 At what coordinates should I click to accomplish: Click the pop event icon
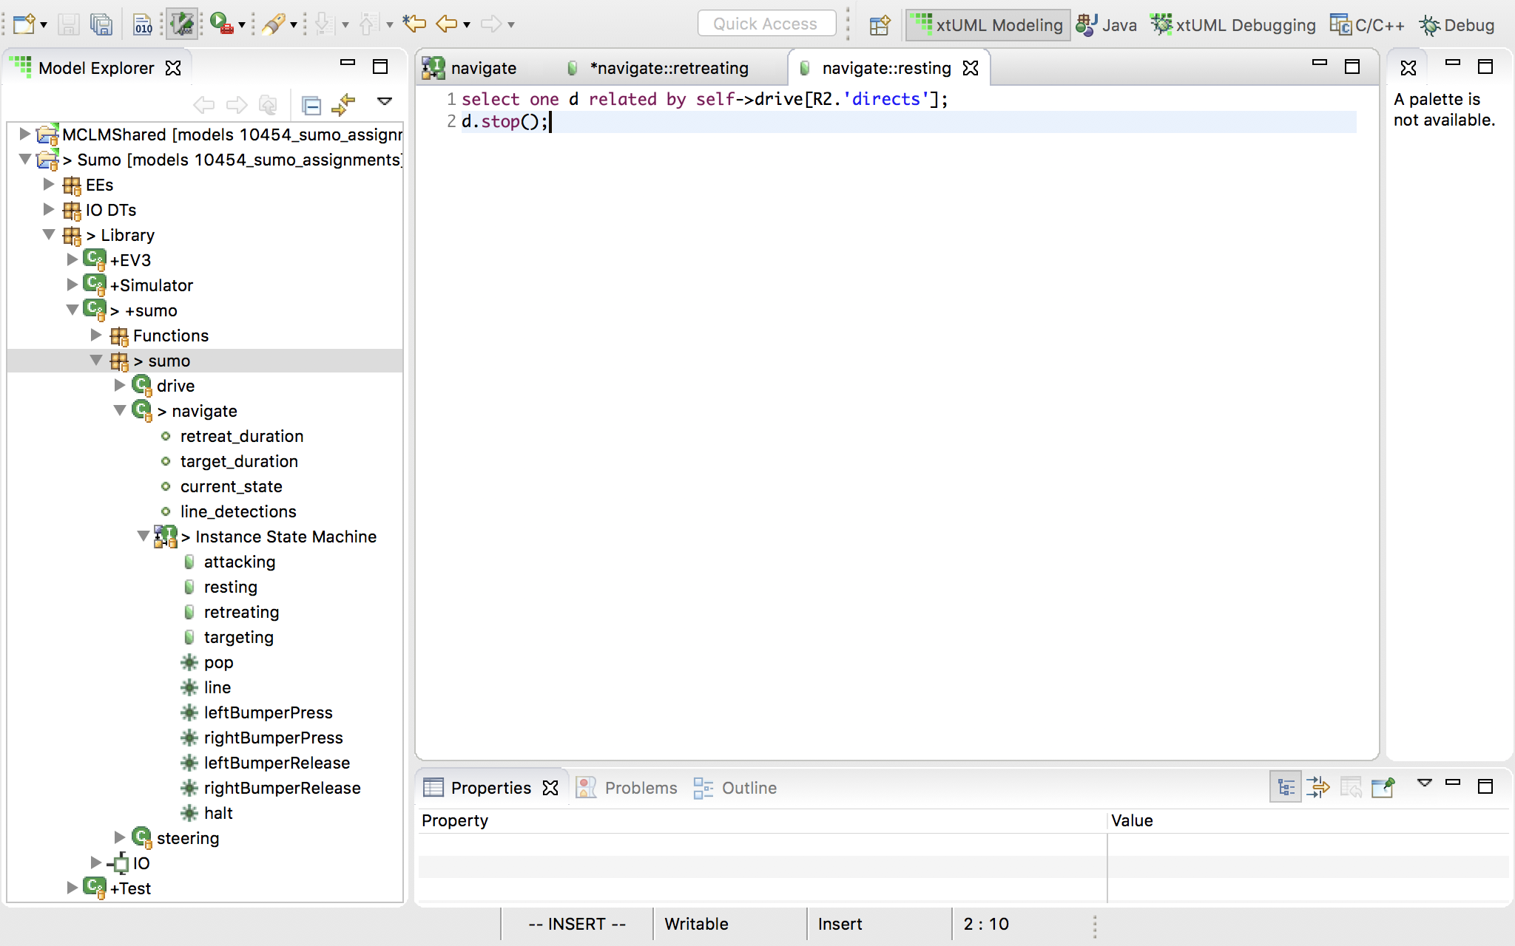coord(189,662)
